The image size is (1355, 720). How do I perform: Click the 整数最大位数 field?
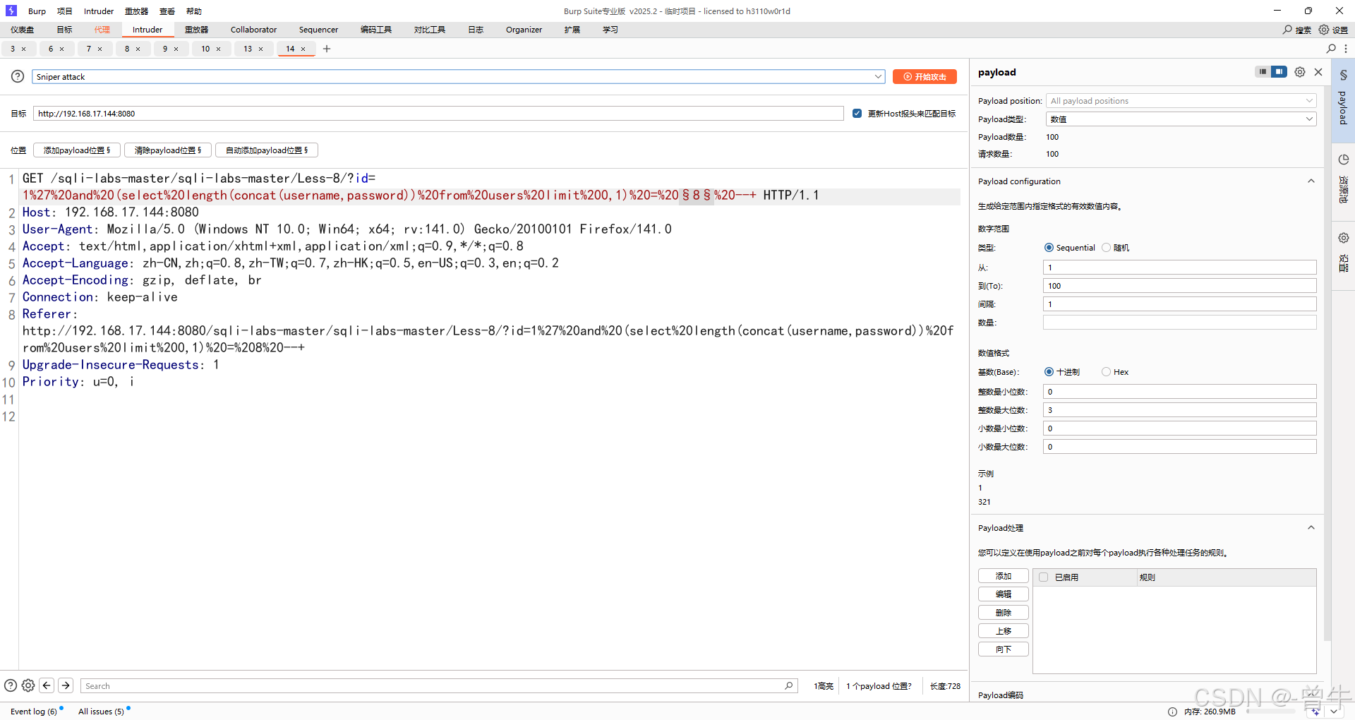click(x=1179, y=410)
